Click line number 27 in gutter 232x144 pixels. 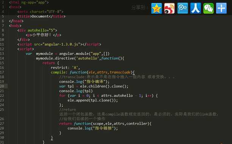click(2, 124)
